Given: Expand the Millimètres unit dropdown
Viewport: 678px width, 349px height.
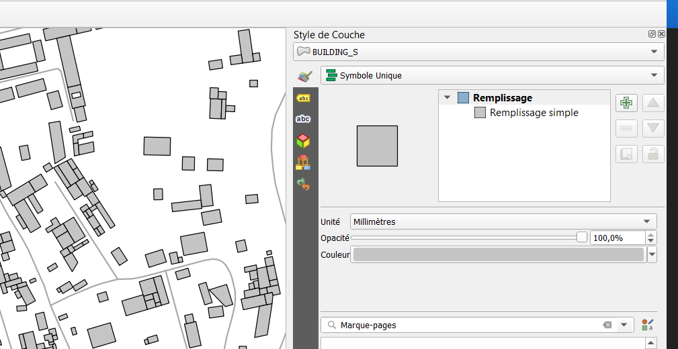Looking at the screenshot, I should pyautogui.click(x=503, y=221).
